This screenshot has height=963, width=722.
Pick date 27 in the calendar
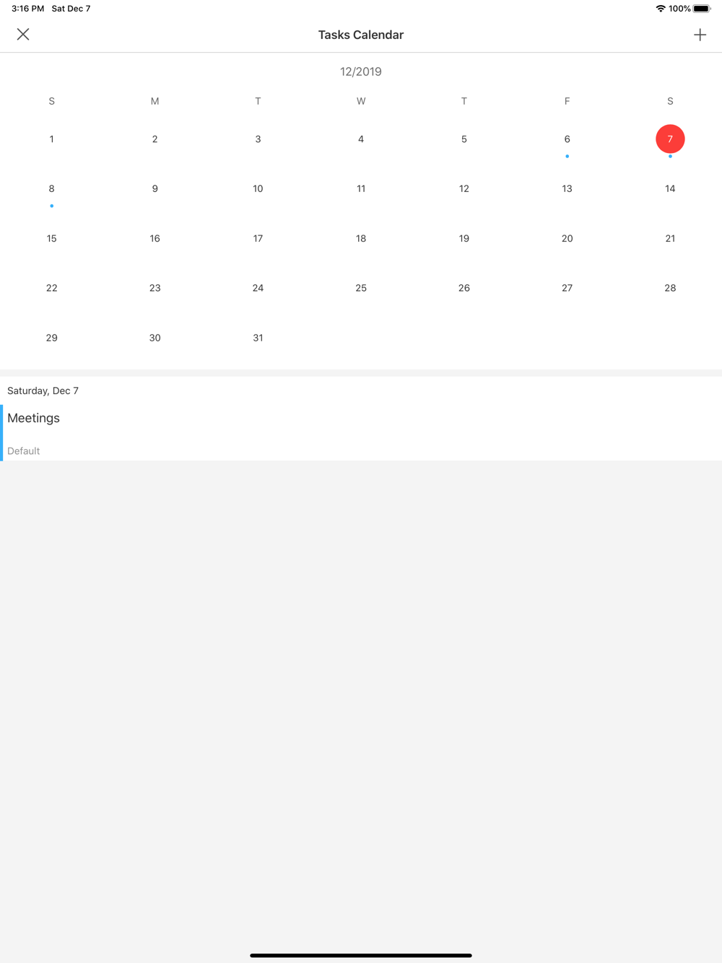pos(567,288)
